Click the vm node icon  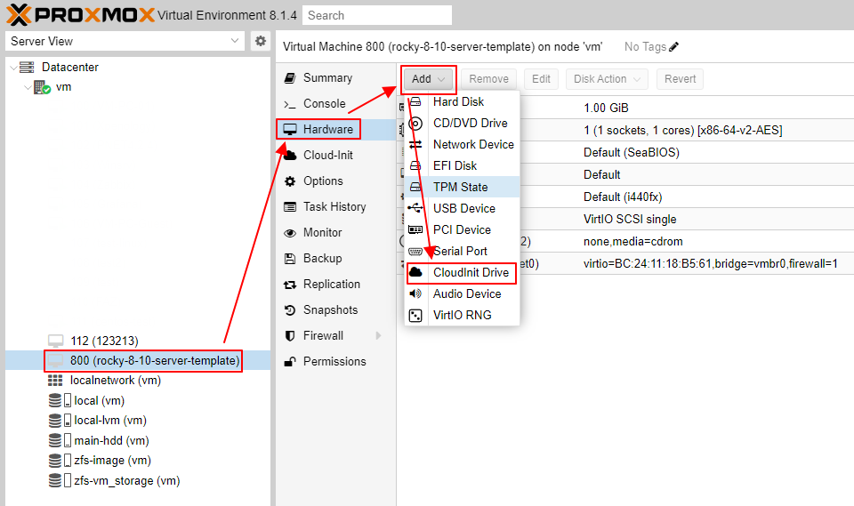42,87
